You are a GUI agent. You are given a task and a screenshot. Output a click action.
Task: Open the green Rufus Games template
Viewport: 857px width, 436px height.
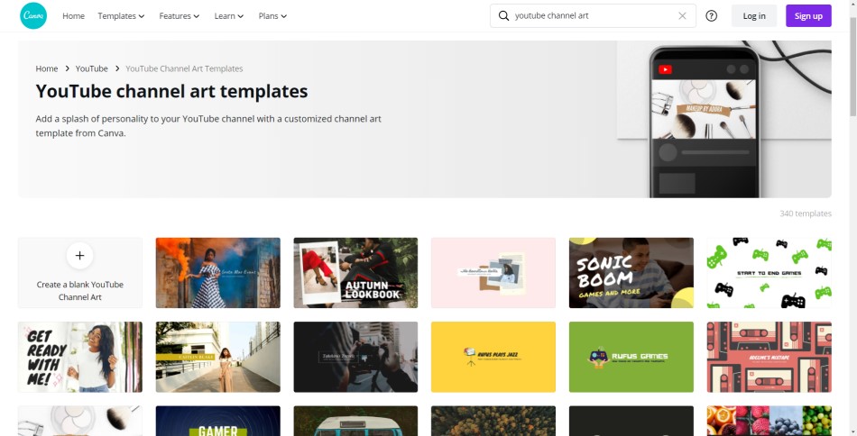click(631, 357)
